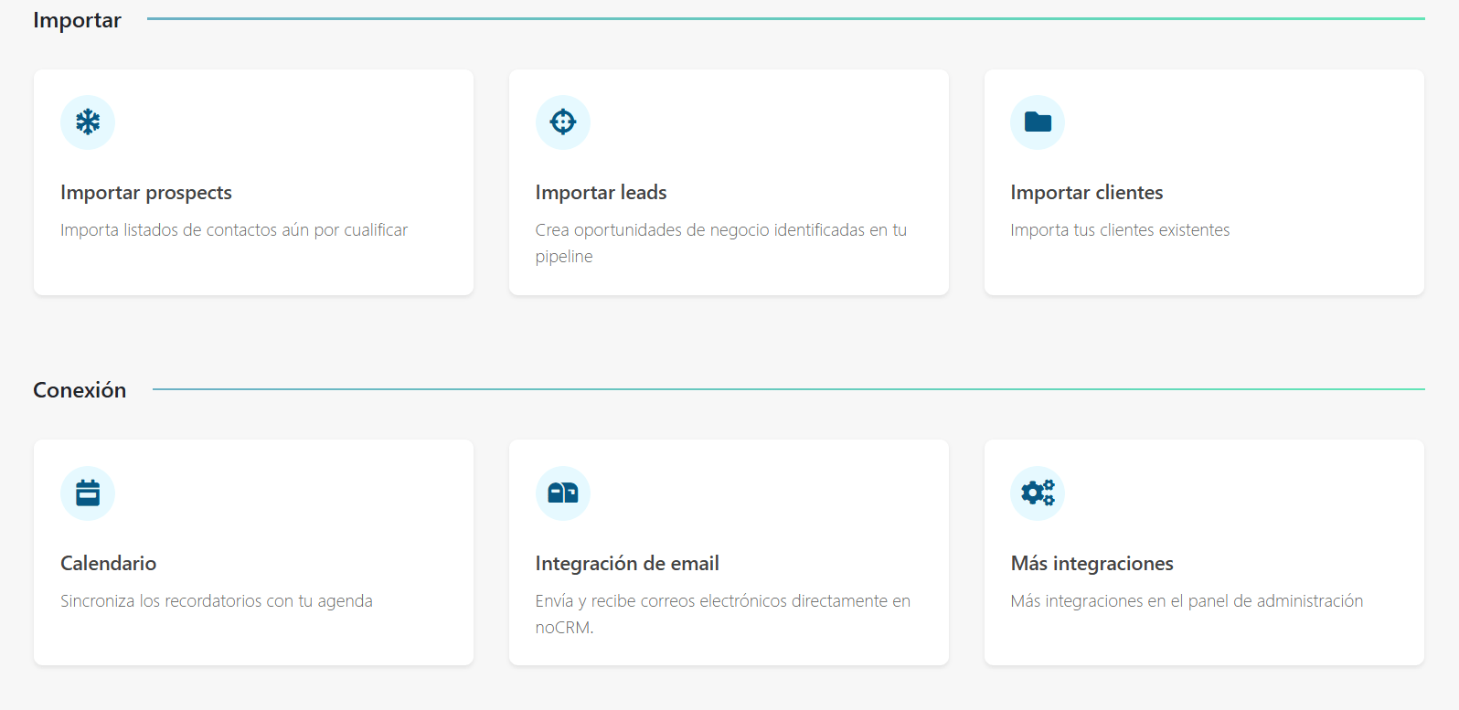The image size is (1459, 710).
Task: Open the Importar clientes title
Action: (x=1087, y=193)
